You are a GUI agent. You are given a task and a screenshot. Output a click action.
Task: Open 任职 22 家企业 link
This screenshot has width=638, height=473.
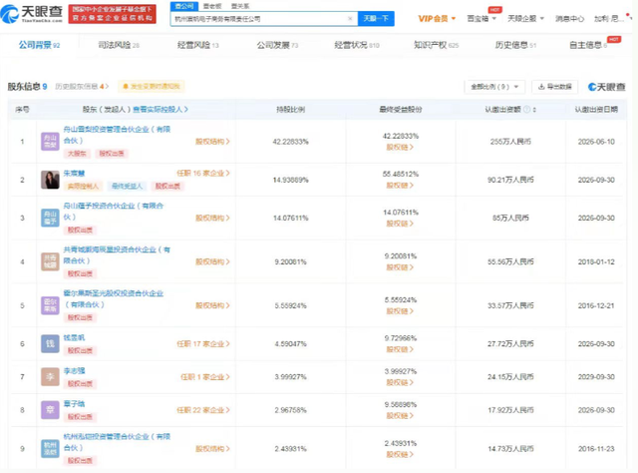tap(203, 410)
